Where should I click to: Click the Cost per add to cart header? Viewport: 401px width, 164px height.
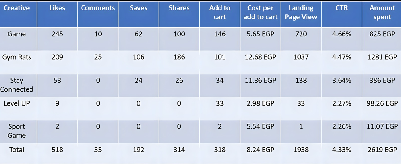pos(260,13)
